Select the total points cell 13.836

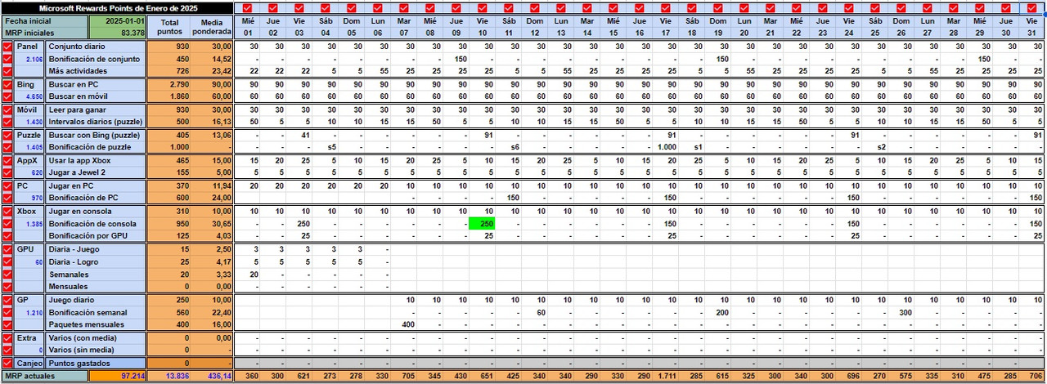point(169,376)
